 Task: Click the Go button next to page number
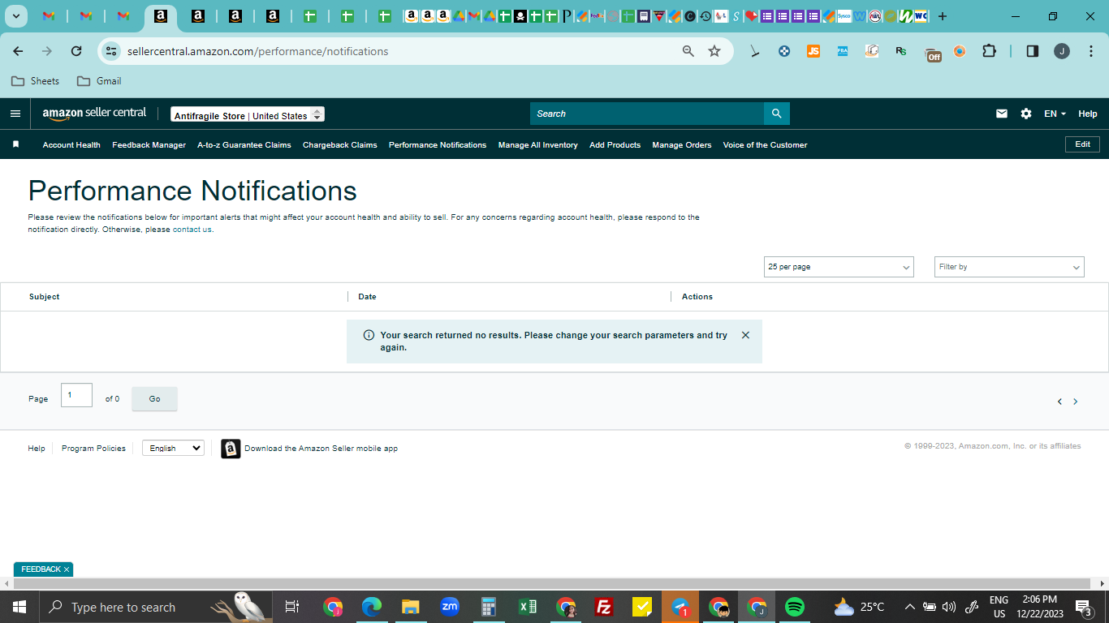click(x=154, y=399)
